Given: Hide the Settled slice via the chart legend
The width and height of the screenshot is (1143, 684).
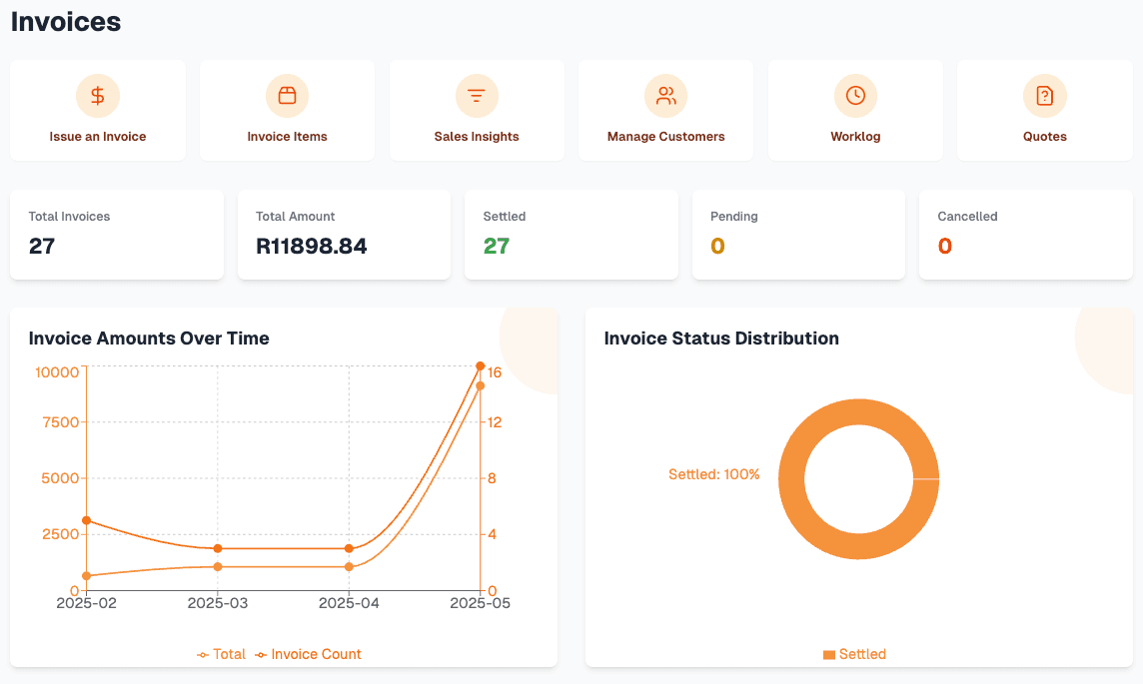Looking at the screenshot, I should pyautogui.click(x=854, y=654).
